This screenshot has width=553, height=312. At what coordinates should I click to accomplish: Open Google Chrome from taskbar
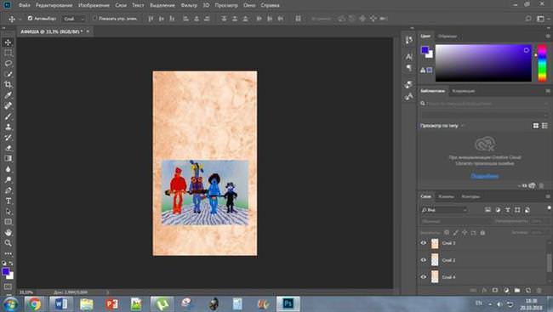coord(35,303)
